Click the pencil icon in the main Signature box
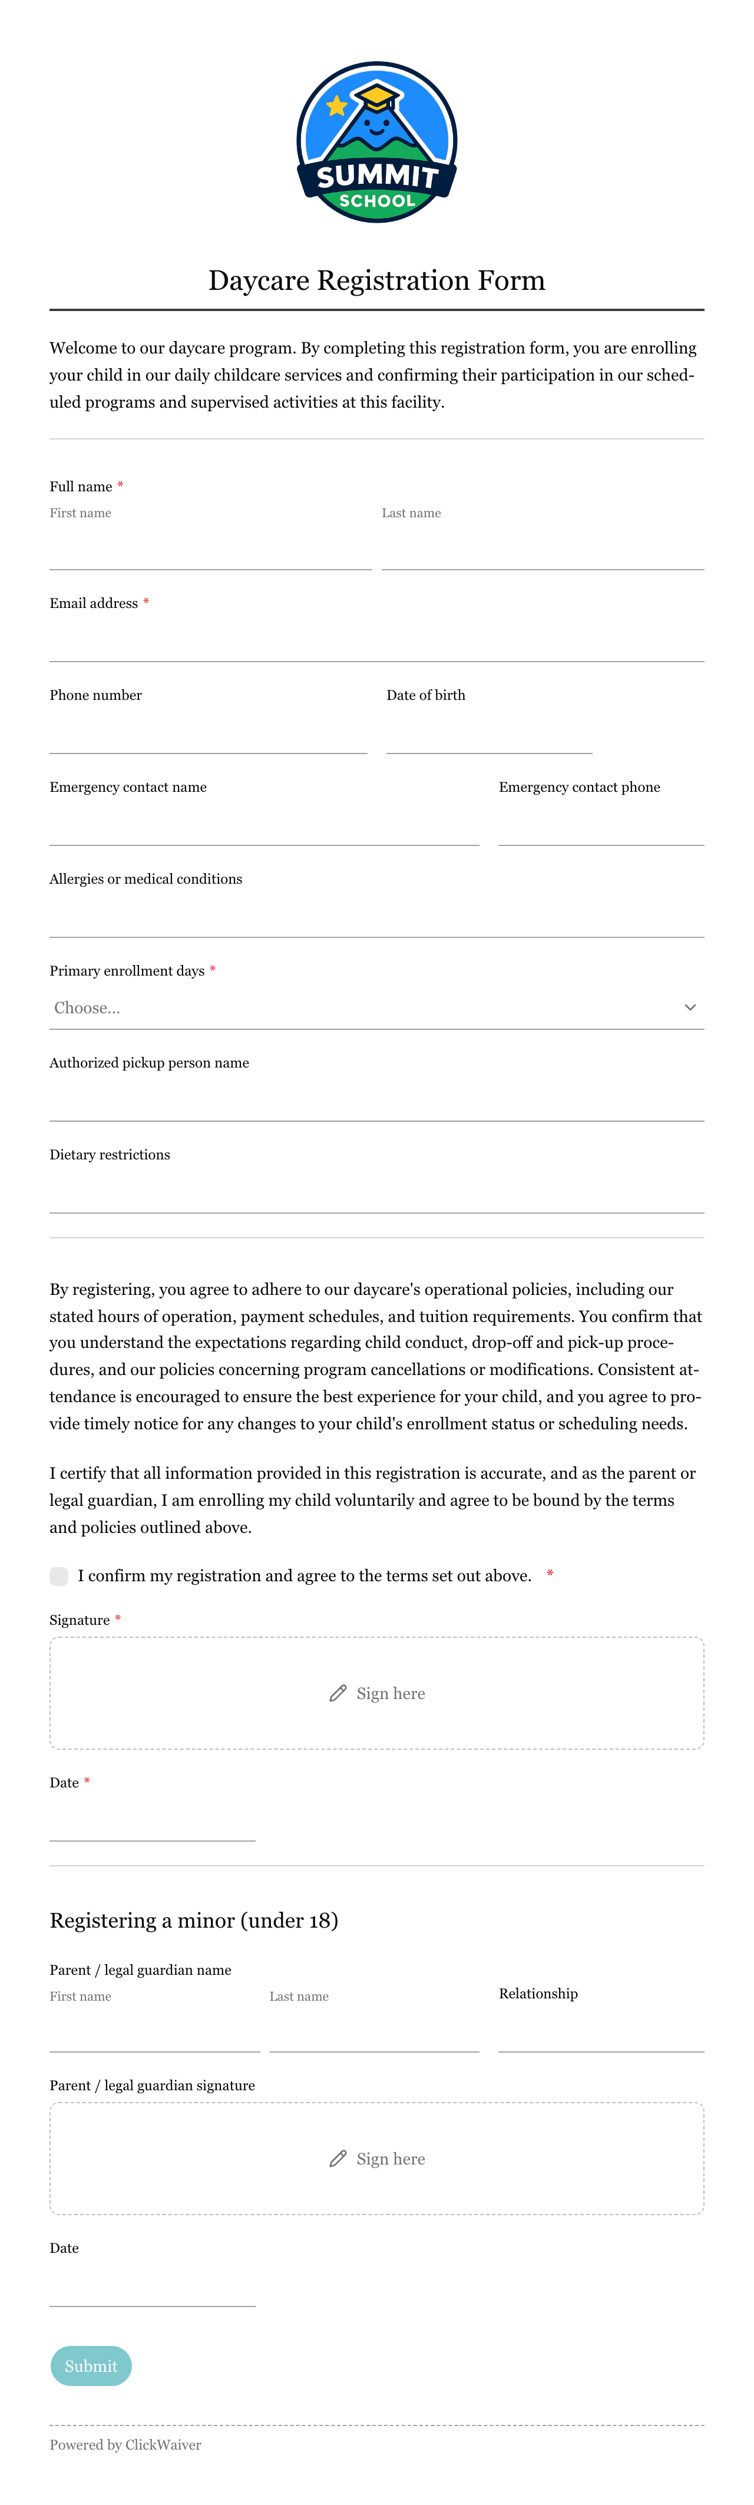This screenshot has width=754, height=2505. tap(338, 1693)
